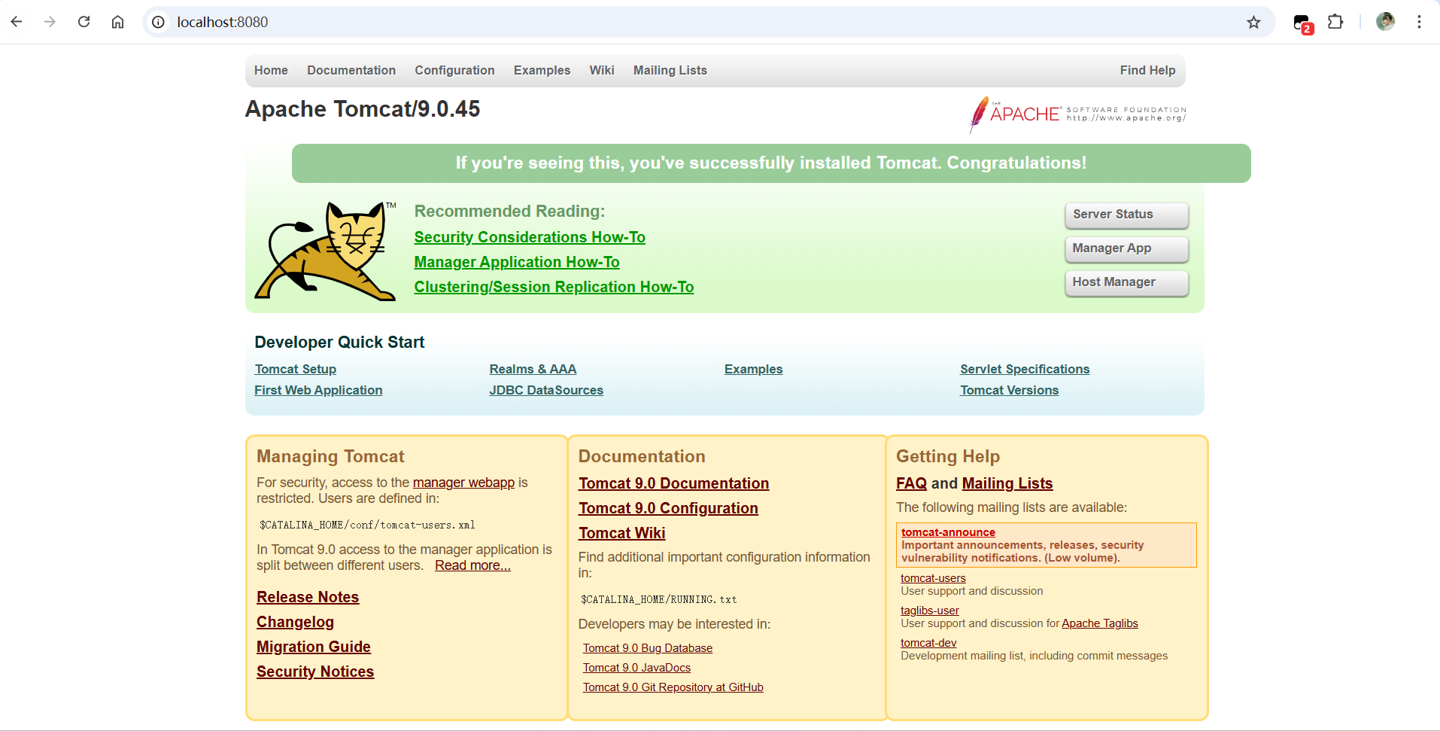Open Tomcat 9.0 Documentation link

click(673, 483)
